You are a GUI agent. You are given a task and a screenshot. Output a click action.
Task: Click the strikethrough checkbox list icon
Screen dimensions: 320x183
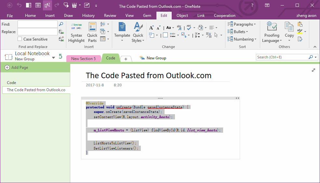(173, 35)
